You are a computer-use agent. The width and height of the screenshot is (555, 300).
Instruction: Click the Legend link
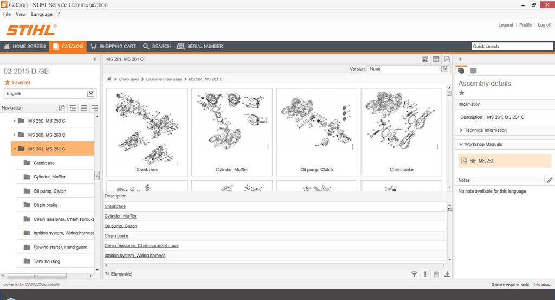point(506,25)
